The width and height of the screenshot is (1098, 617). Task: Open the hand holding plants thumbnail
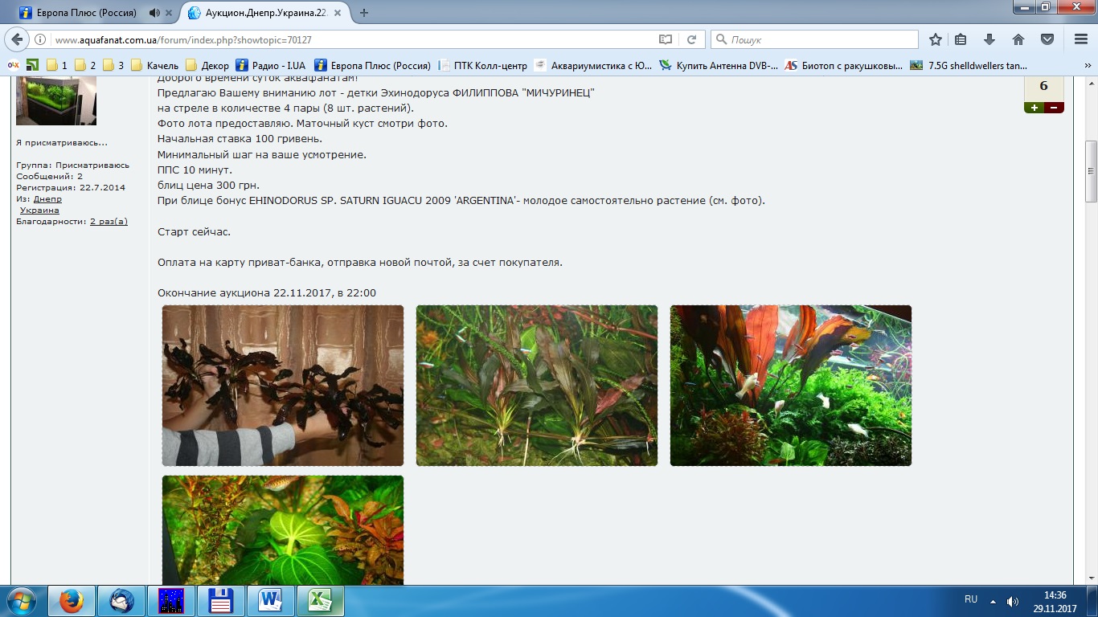click(283, 386)
